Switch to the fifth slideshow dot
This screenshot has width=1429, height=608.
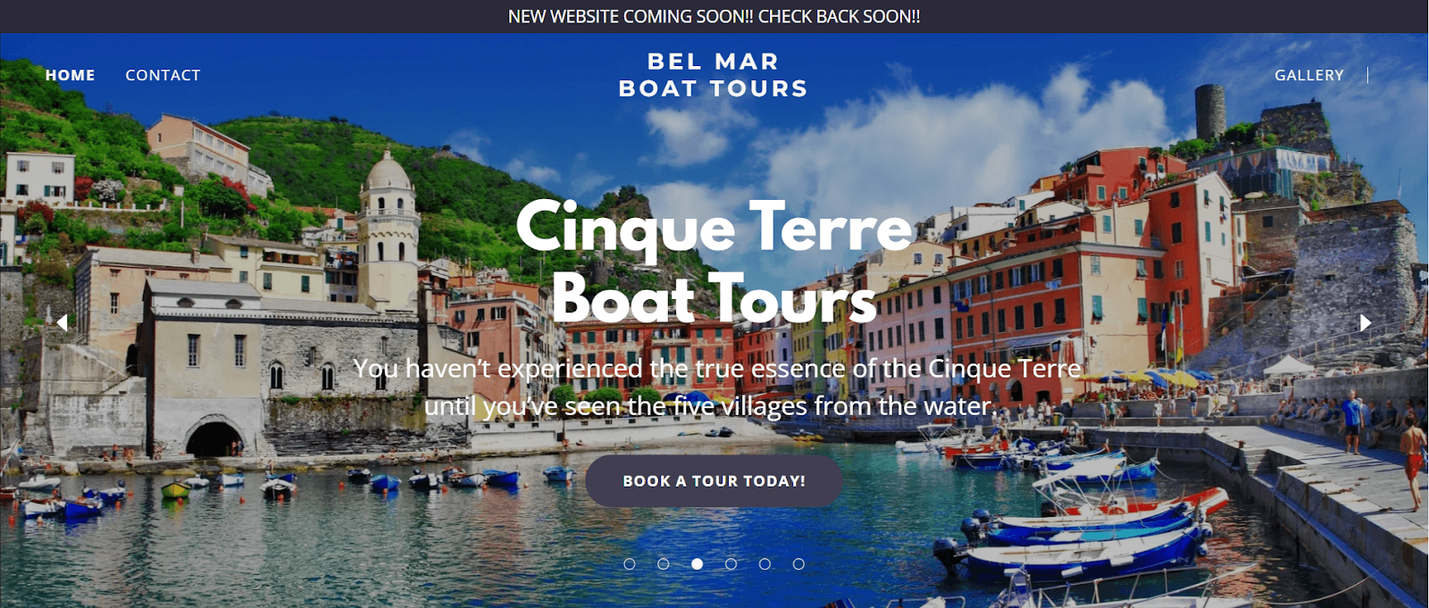pyautogui.click(x=765, y=564)
